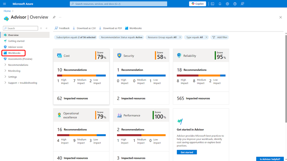
Task: Open the more options ellipsis by the title
Action: (60, 17)
